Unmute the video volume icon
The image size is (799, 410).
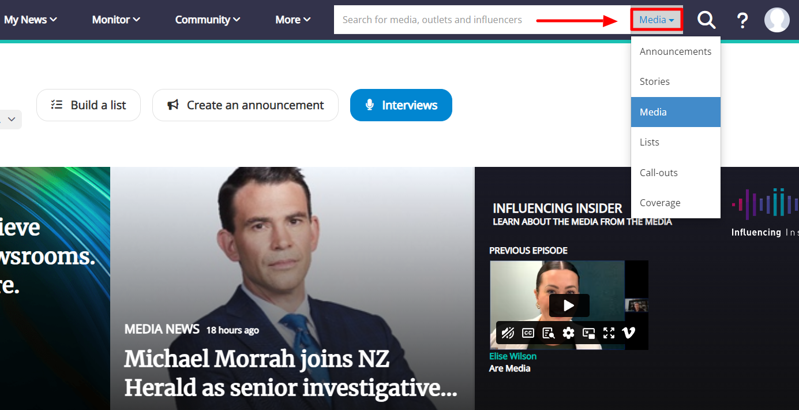coord(508,333)
